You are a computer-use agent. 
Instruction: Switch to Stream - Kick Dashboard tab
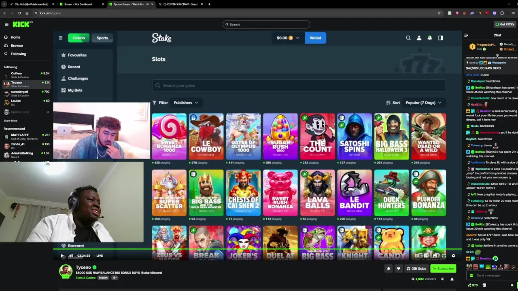(81, 4)
